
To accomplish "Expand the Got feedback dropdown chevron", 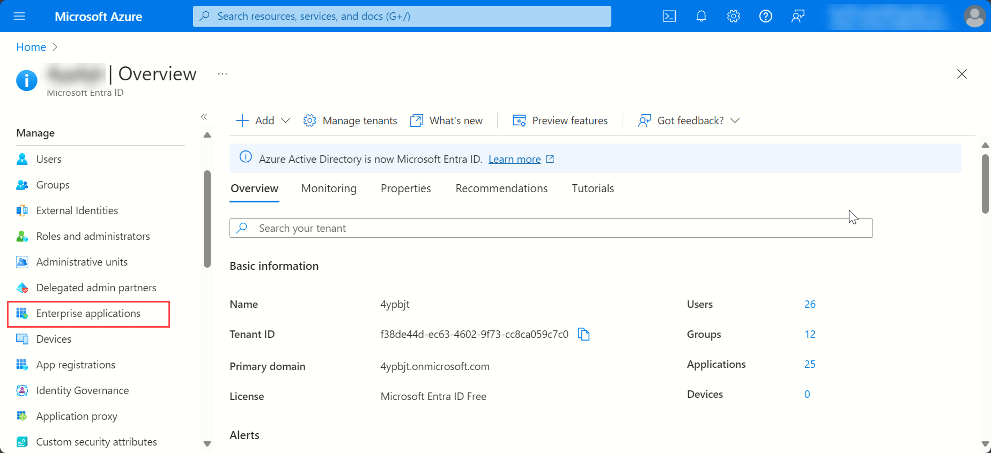I will (735, 121).
